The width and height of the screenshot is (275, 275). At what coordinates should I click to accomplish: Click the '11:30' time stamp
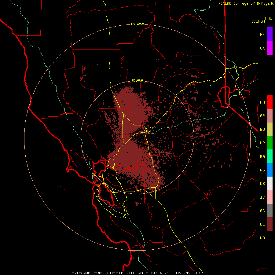(199, 273)
